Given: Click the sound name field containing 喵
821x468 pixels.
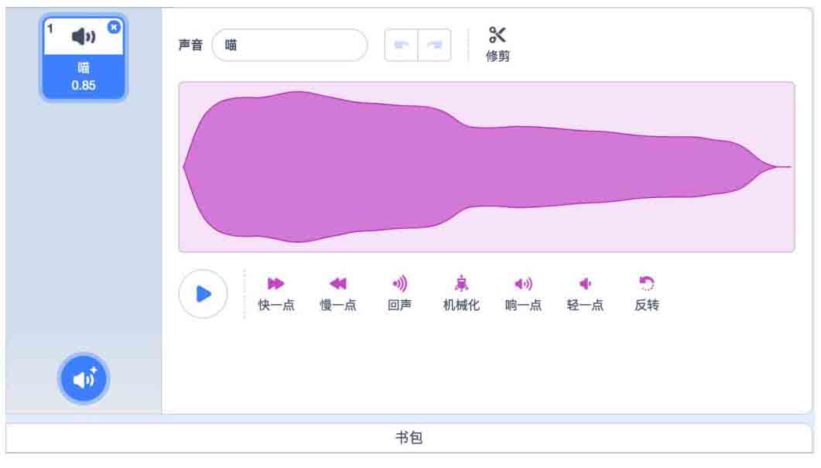Looking at the screenshot, I should coord(289,45).
